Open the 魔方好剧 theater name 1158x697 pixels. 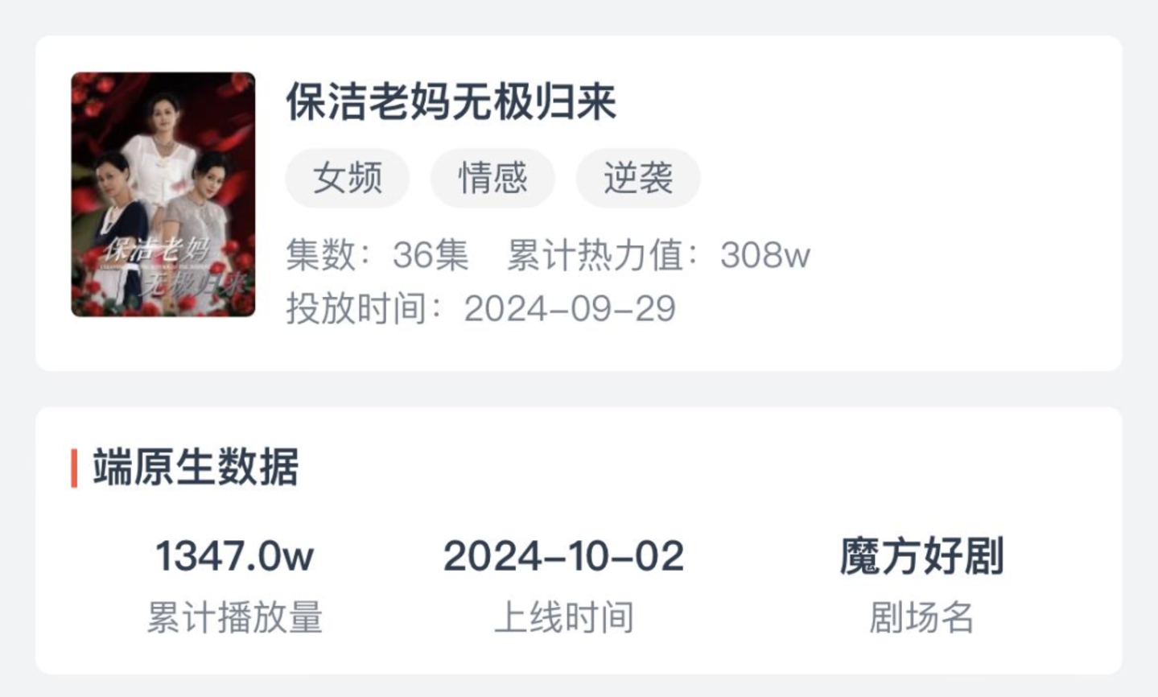(x=921, y=556)
